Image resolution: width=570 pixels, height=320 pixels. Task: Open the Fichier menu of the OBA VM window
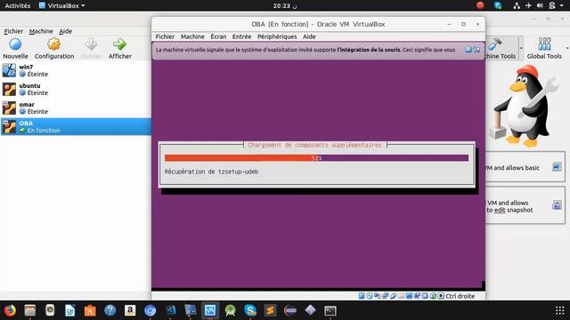pos(165,36)
